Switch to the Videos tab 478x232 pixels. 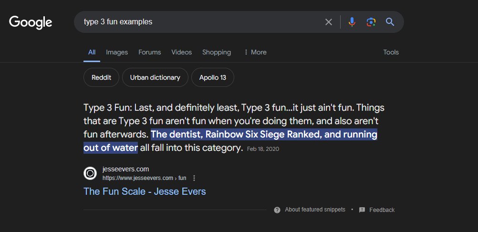point(181,52)
